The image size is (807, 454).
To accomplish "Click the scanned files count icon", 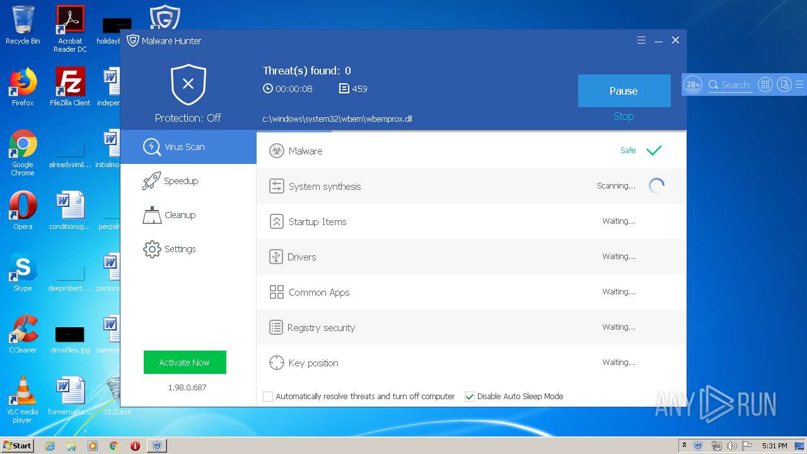I will tap(344, 89).
